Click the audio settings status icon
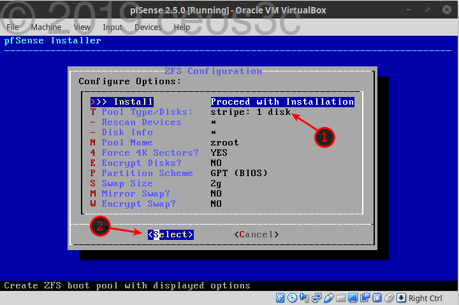The width and height of the screenshot is (459, 305). [x=305, y=298]
